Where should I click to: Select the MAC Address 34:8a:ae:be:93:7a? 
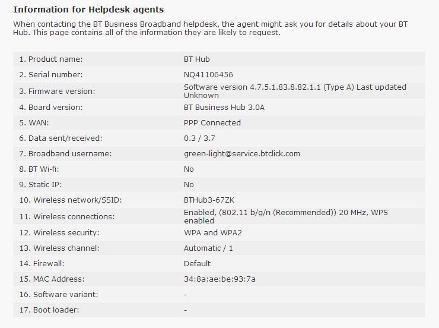pyautogui.click(x=220, y=279)
